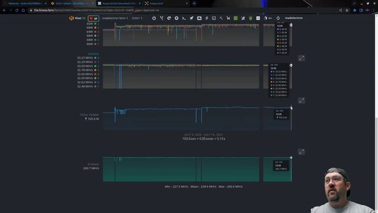This screenshot has width=378, height=213.
Task: Open a new browser tab
Action: pos(194,4)
